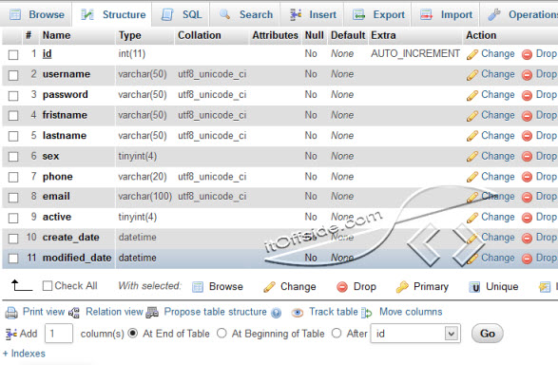Viewport: 558px width, 365px height.
Task: Tick the modified_date row checkbox
Action: click(13, 259)
